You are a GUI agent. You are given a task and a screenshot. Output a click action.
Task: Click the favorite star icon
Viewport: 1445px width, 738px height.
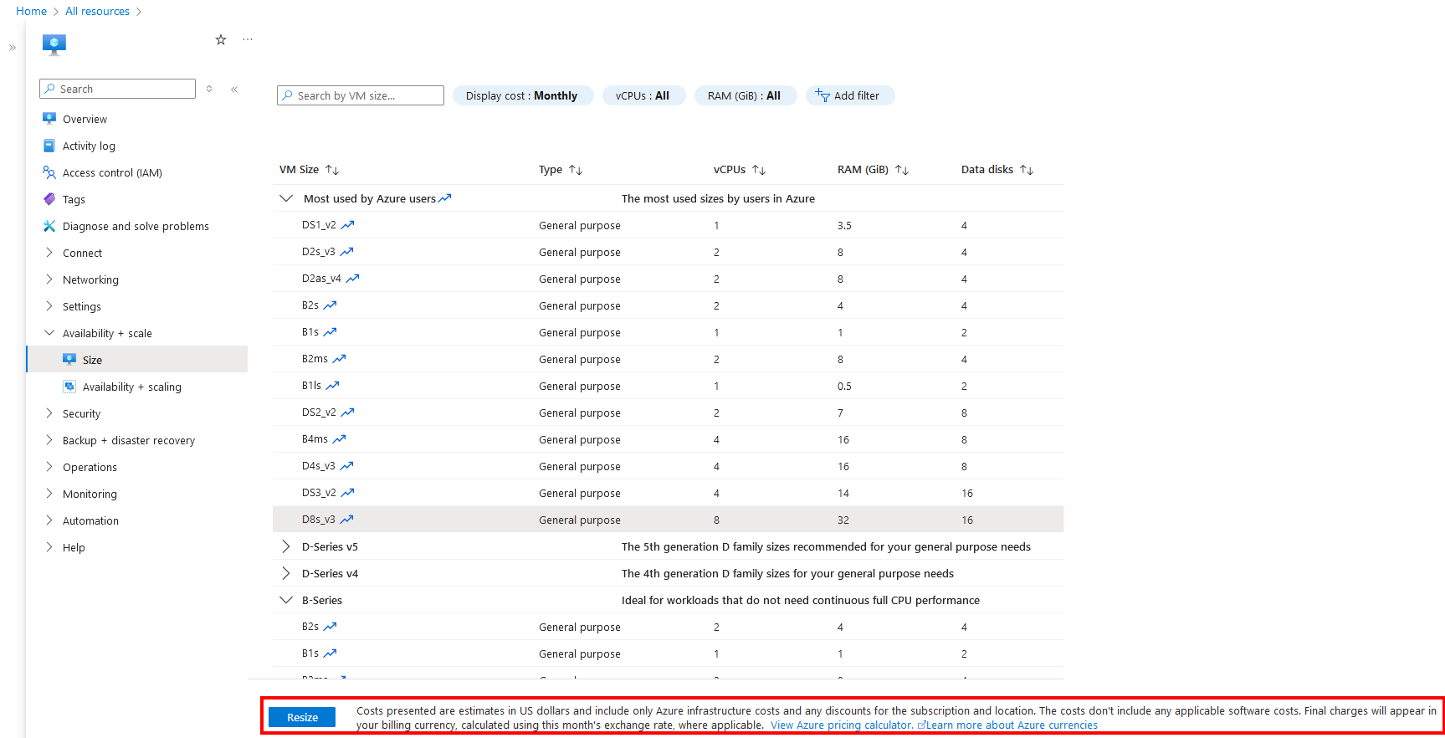(221, 39)
